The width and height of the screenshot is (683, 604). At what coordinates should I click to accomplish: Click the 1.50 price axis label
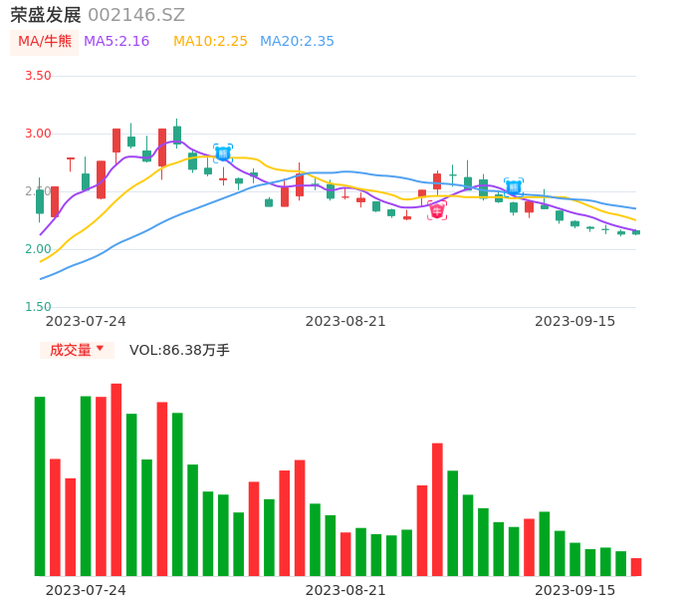(x=38, y=307)
